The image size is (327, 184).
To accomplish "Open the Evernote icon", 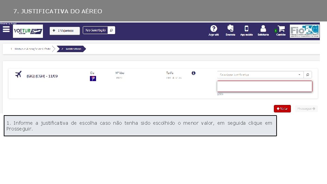I will (231, 30).
